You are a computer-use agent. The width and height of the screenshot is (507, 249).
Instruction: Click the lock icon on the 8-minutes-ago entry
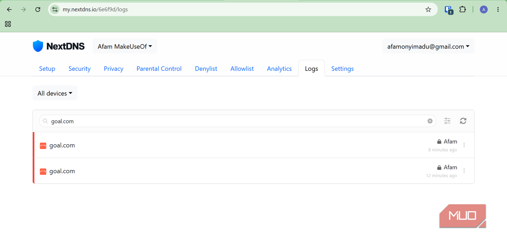[x=439, y=142]
